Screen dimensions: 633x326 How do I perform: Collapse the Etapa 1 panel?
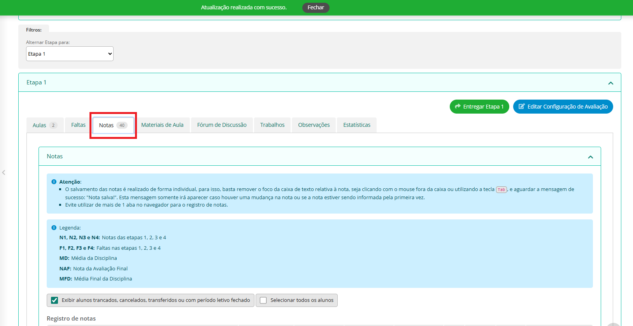pyautogui.click(x=610, y=83)
